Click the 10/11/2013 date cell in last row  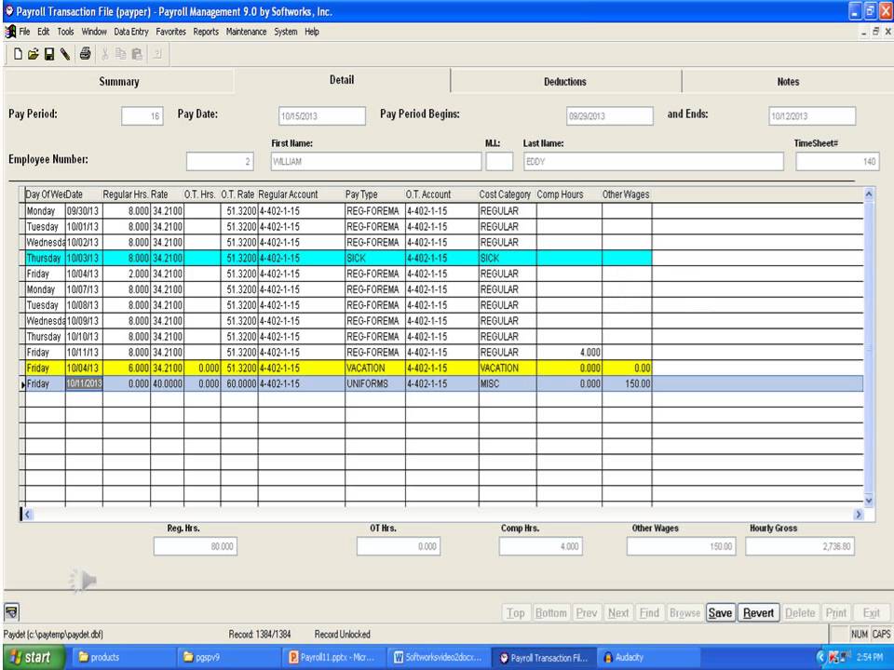click(x=84, y=384)
